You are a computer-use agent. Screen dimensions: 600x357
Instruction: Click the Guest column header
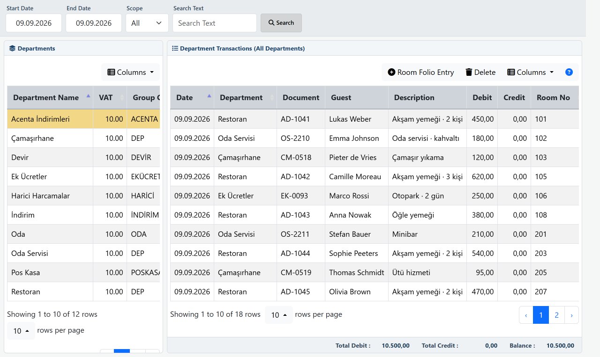[357, 97]
